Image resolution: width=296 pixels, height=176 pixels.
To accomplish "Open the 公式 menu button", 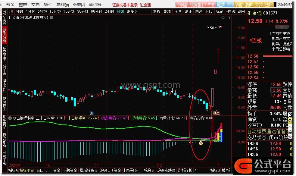I will [259, 5].
